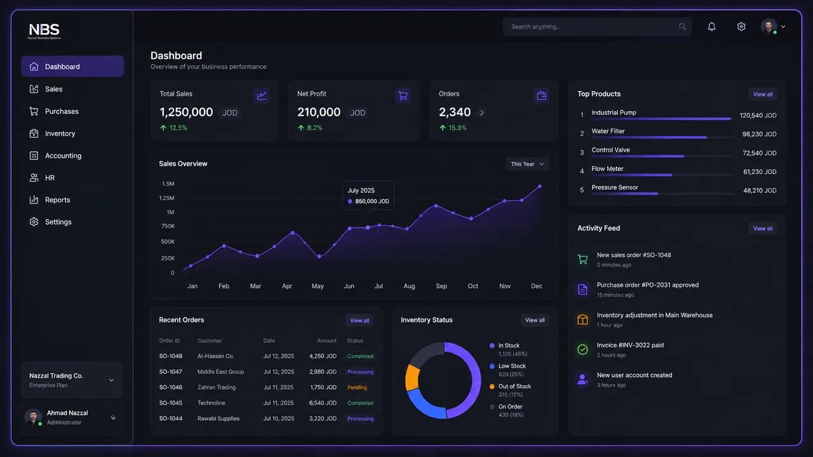Click the Net Profit shopping cart icon
Image resolution: width=813 pixels, height=457 pixels.
(403, 96)
